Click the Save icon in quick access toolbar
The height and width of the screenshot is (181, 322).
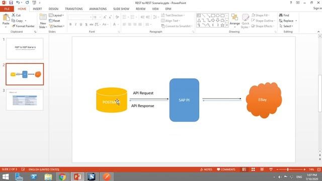pyautogui.click(x=11, y=3)
